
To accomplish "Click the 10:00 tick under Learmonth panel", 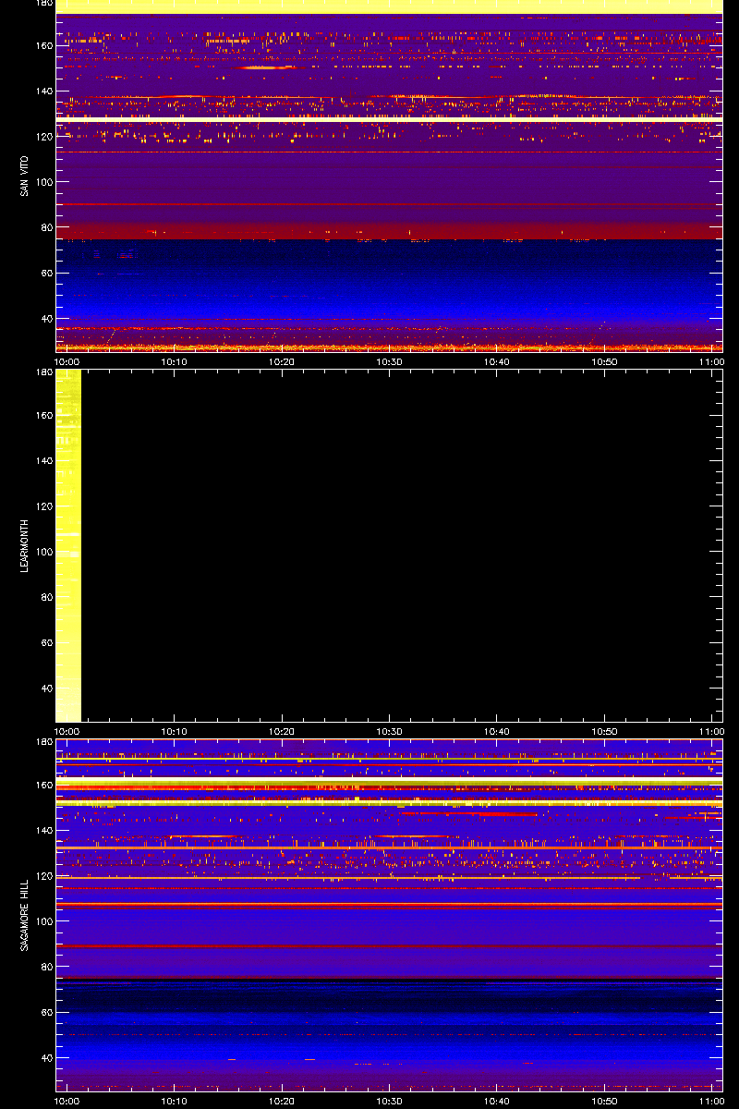I will point(67,731).
